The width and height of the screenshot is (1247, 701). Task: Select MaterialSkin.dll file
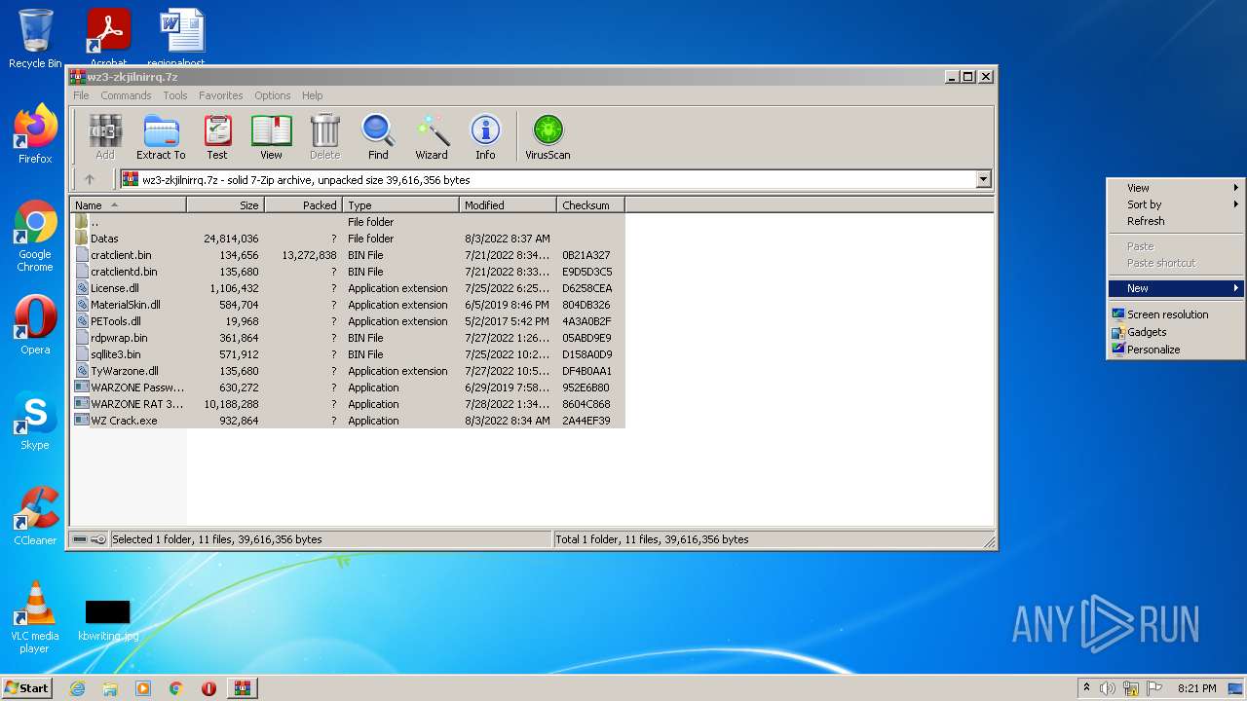349,305
